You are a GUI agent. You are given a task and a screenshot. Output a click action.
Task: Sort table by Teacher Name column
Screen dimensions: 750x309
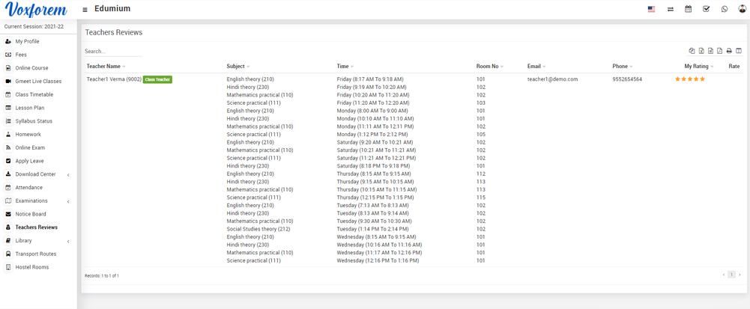point(103,67)
